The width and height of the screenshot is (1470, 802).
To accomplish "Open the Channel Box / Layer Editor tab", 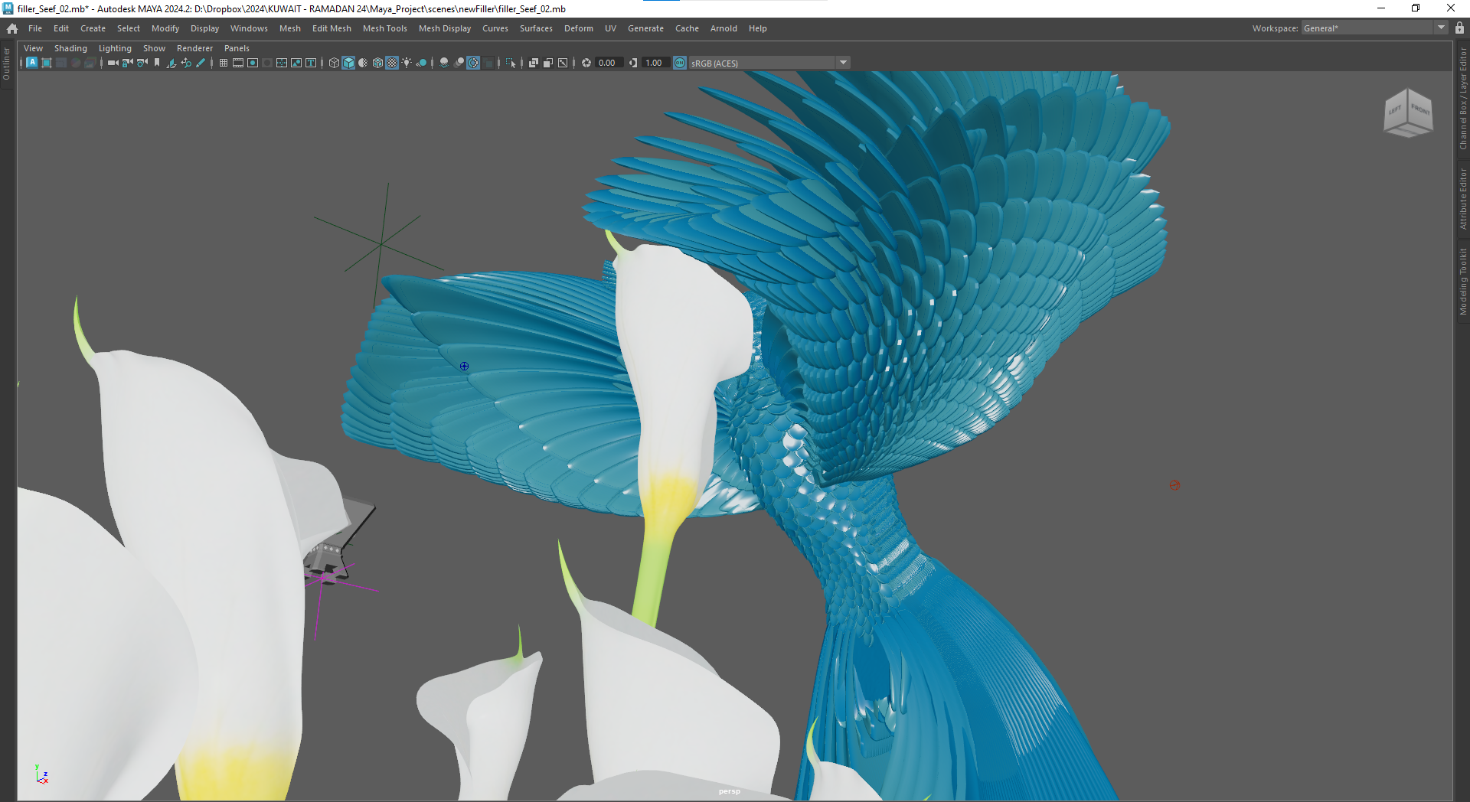I will point(1462,99).
